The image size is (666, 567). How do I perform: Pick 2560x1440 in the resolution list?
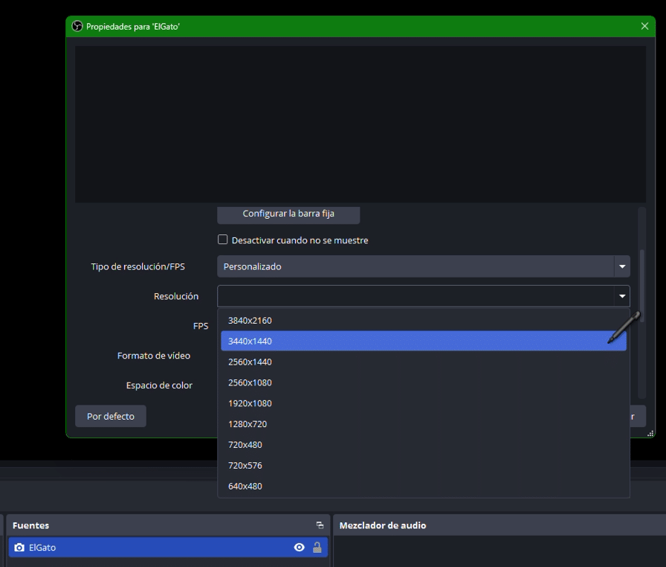click(250, 362)
